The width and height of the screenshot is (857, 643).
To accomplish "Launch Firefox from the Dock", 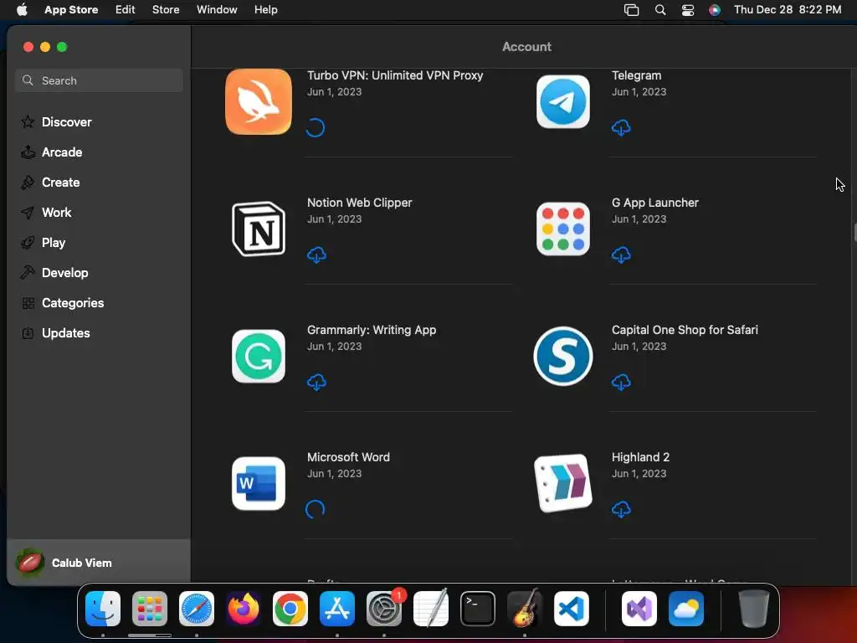I will 244,609.
